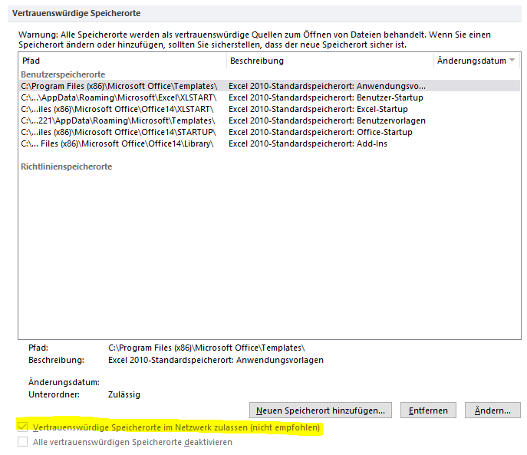Image resolution: width=527 pixels, height=455 pixels.
Task: Select the Roaming\Microsoft\Templates\ row
Action: [269, 120]
